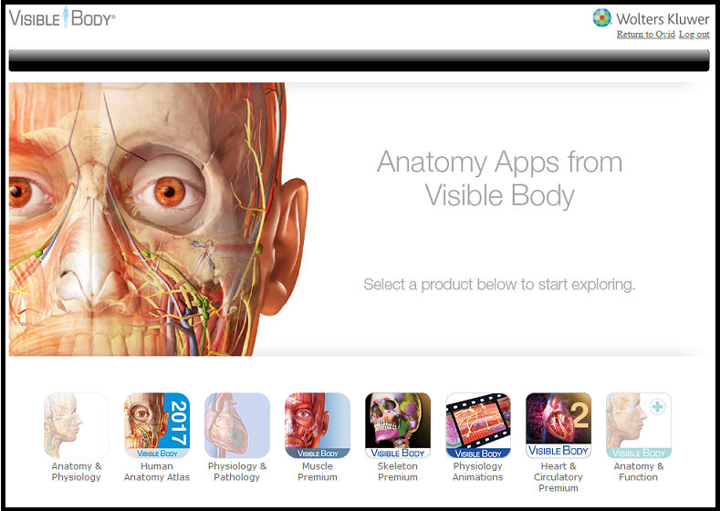Click the "Skeleton Premium" text label
720x511 pixels.
coord(398,472)
